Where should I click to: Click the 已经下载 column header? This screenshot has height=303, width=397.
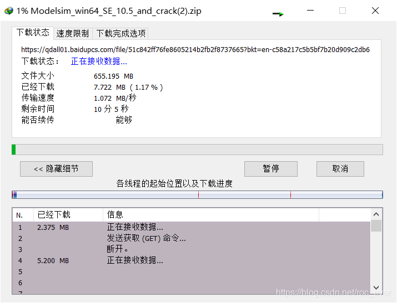pos(68,215)
